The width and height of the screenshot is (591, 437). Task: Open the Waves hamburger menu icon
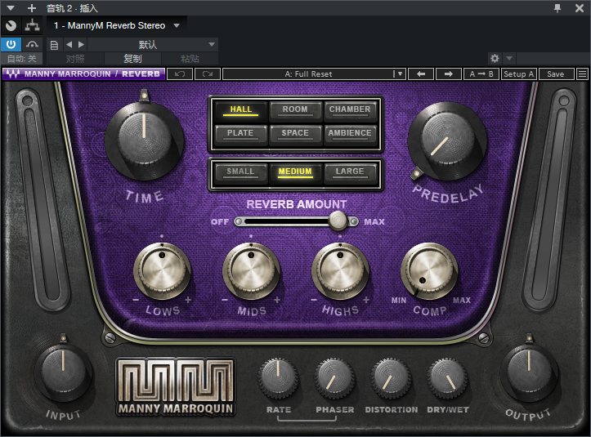[582, 74]
